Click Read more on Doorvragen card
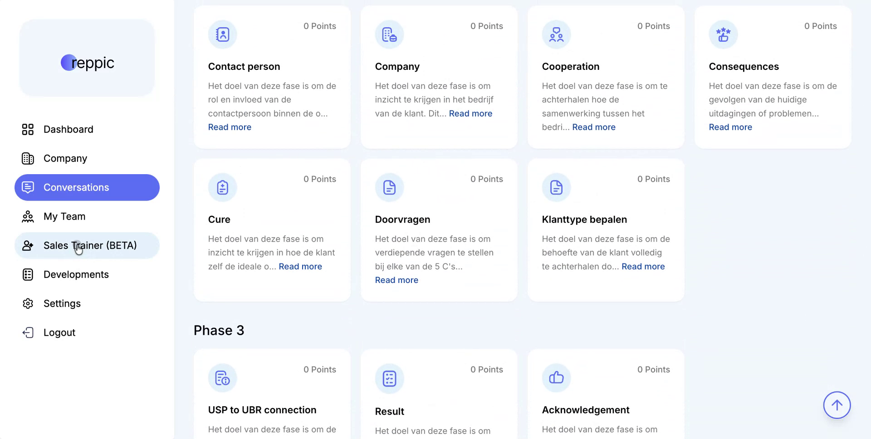 (396, 280)
